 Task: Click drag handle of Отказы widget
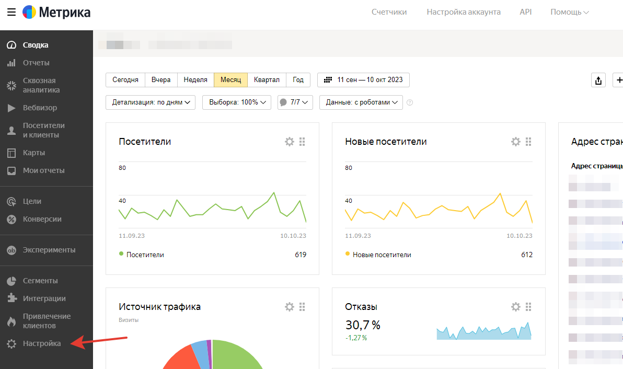point(528,307)
